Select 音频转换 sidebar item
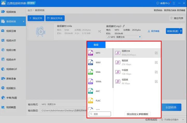This screenshot has height=123, width=187. coord(13,21)
